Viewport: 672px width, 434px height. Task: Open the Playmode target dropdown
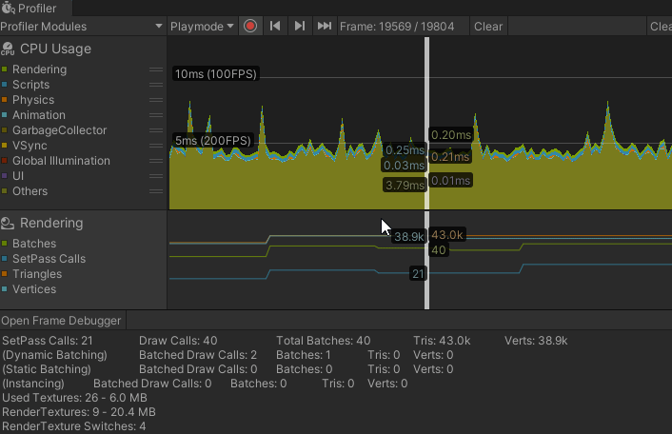click(202, 26)
